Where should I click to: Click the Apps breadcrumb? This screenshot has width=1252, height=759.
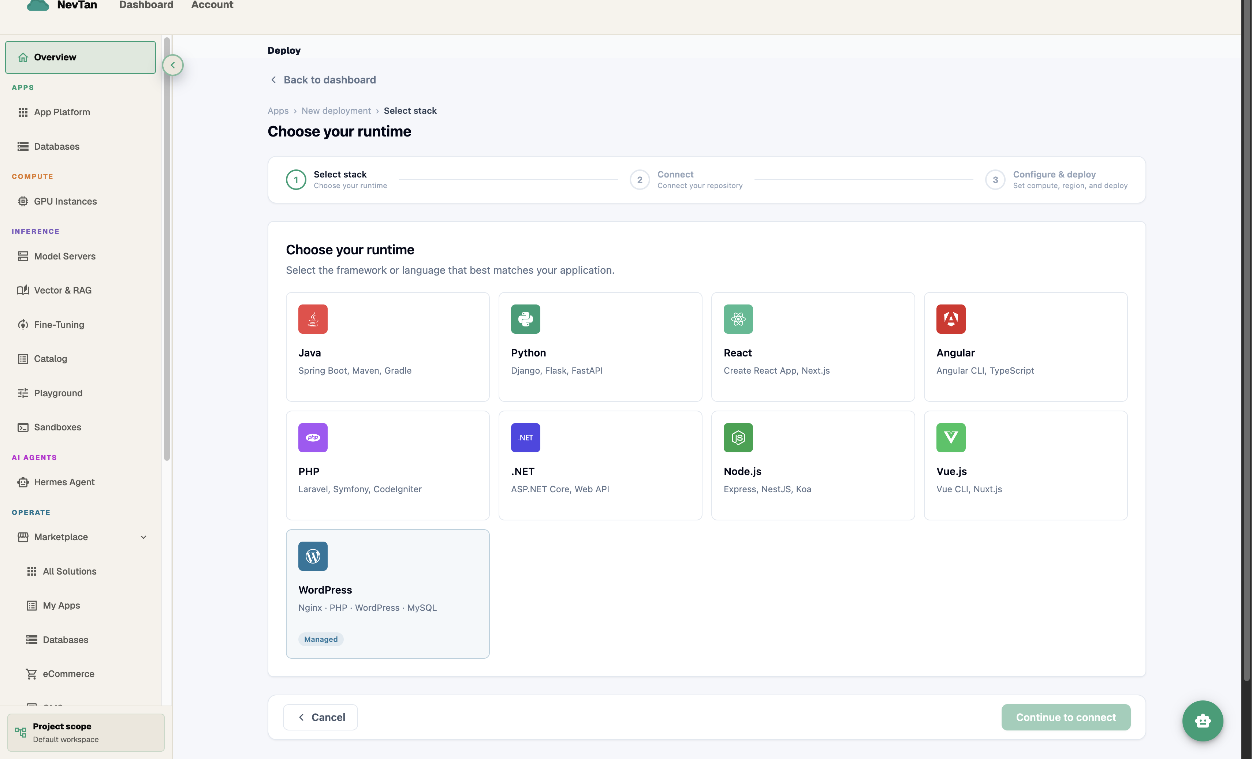point(278,111)
